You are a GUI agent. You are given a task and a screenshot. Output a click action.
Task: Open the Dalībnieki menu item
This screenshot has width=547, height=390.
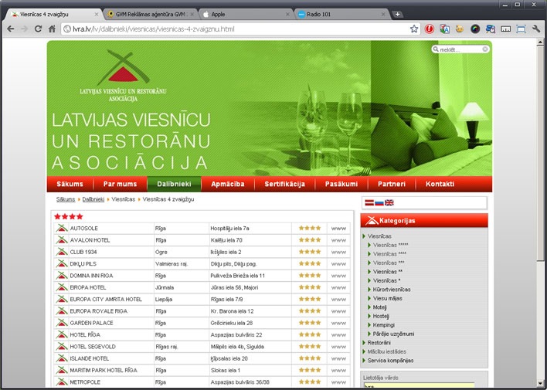coord(174,184)
